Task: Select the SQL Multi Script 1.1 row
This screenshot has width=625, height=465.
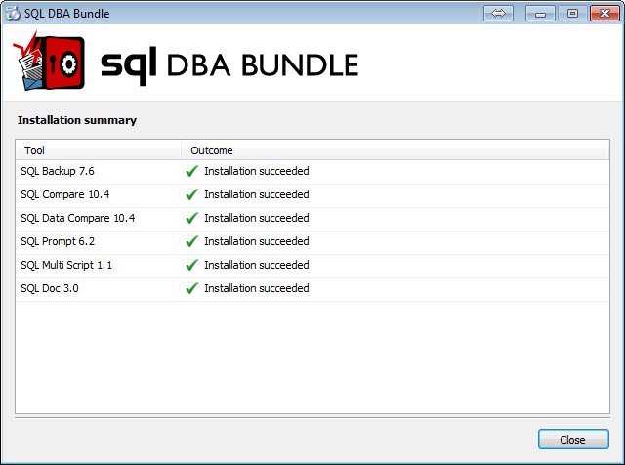Action: pos(312,266)
